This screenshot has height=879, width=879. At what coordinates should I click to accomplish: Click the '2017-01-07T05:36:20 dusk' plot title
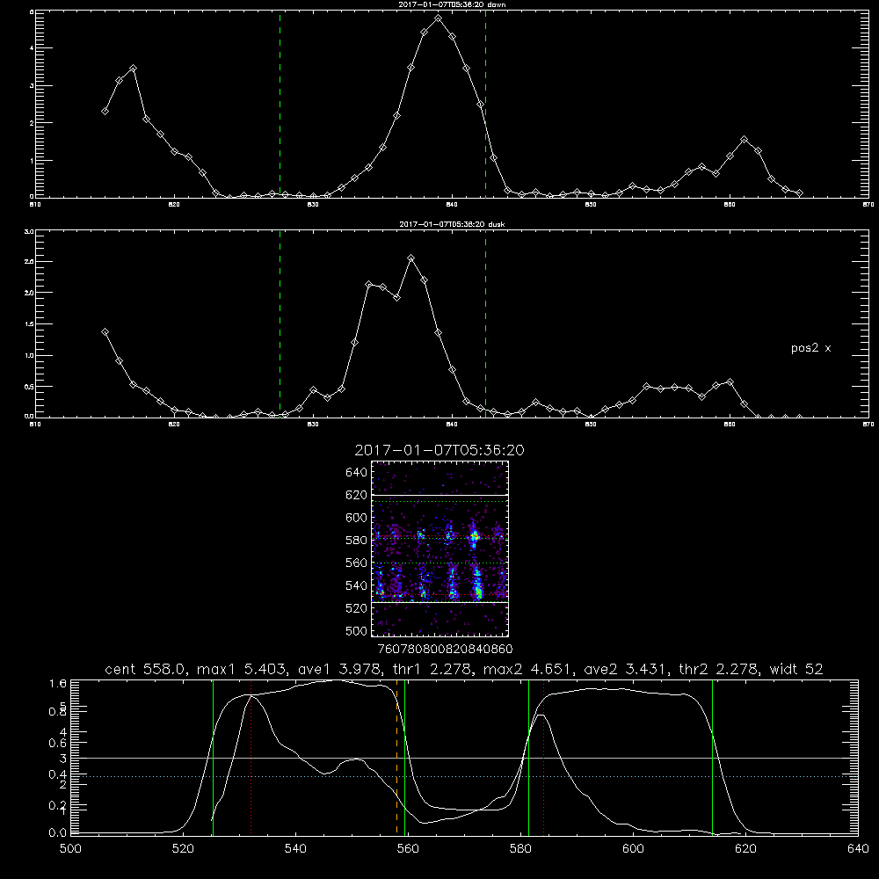click(452, 224)
